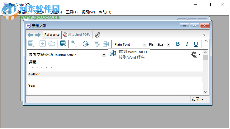The width and height of the screenshot is (230, 129).
Task: Click the 评级 rating label
Action: coord(32,62)
